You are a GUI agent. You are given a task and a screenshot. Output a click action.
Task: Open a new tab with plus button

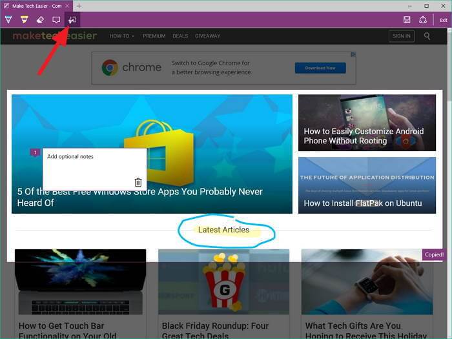tap(79, 6)
